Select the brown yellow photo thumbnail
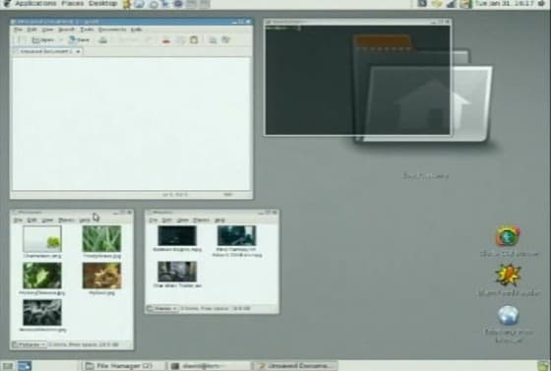This screenshot has height=371, width=551. (x=101, y=276)
